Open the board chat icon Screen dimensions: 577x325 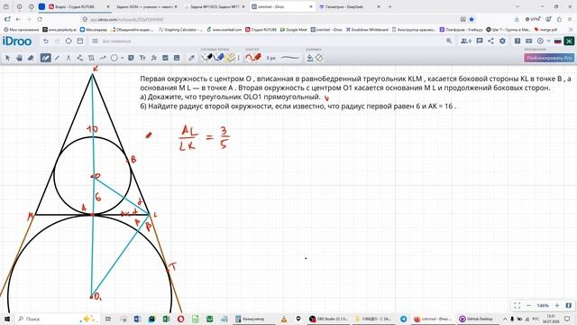(x=479, y=41)
